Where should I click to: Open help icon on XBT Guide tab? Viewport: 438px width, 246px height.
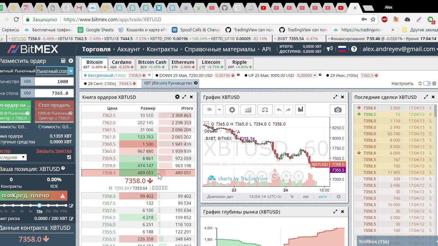point(196,83)
